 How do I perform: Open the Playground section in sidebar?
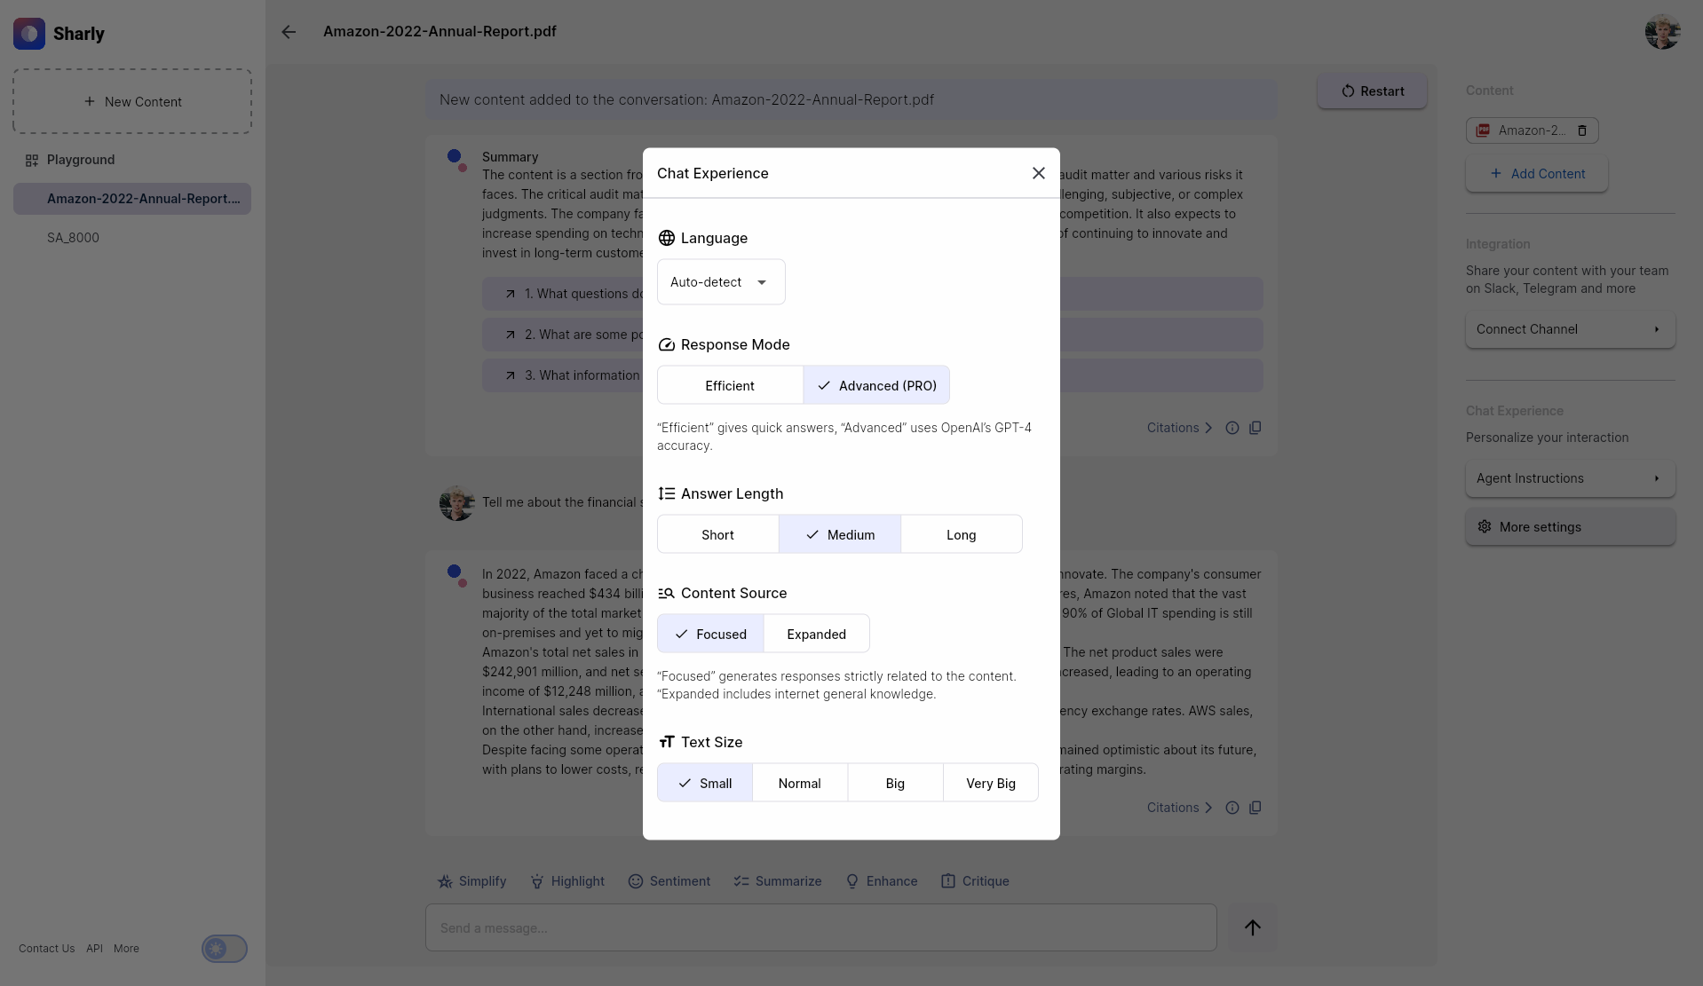pyautogui.click(x=82, y=160)
